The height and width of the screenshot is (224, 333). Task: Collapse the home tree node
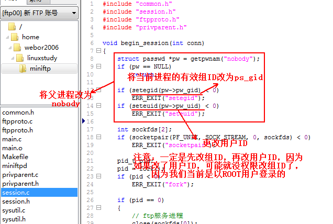coord(7,37)
